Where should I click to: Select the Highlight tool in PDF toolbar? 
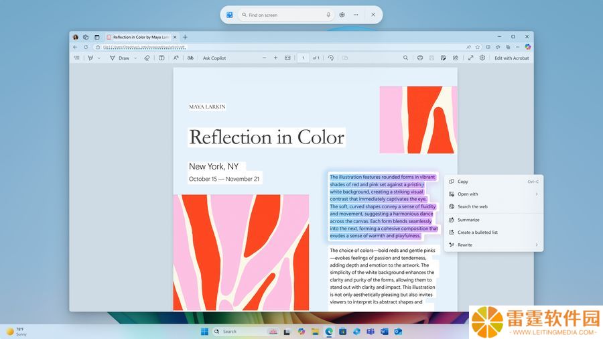pos(90,58)
